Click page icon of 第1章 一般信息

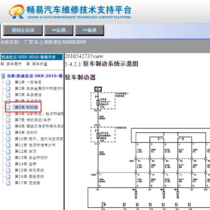coord(8,82)
